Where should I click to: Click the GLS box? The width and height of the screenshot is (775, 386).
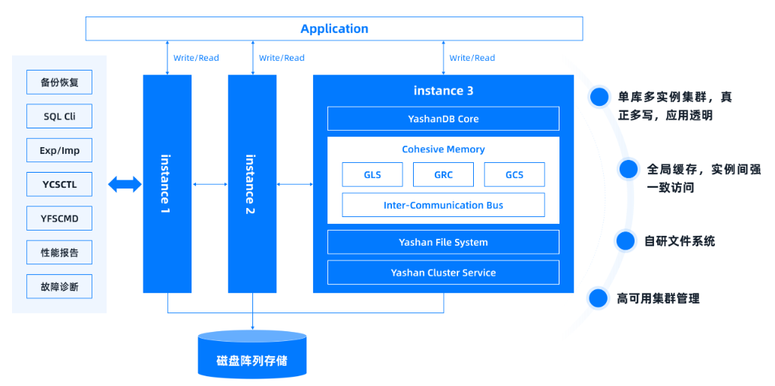372,174
